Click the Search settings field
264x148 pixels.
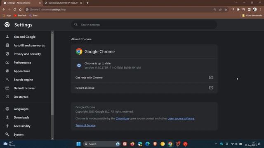(x=144, y=25)
